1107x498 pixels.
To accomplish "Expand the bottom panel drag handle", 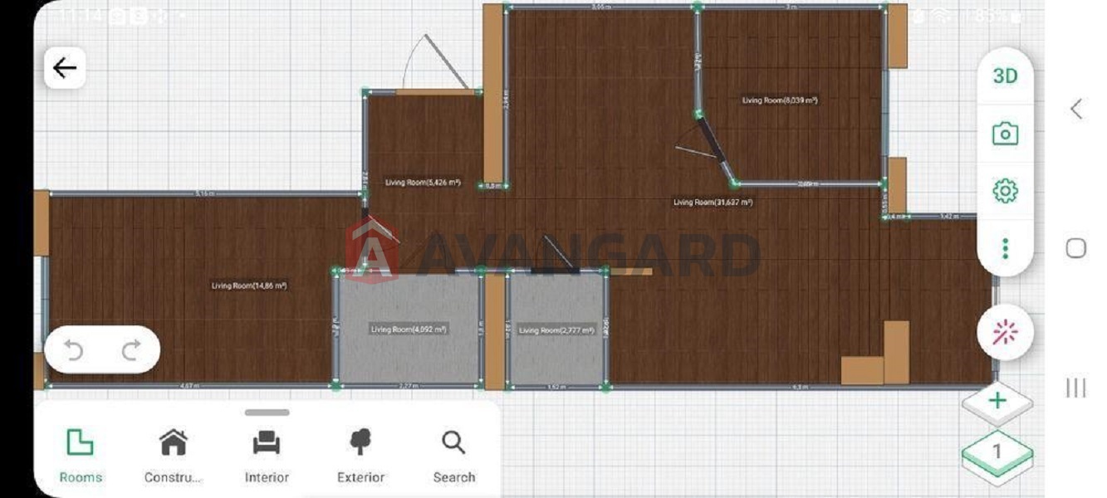I will pyautogui.click(x=267, y=413).
